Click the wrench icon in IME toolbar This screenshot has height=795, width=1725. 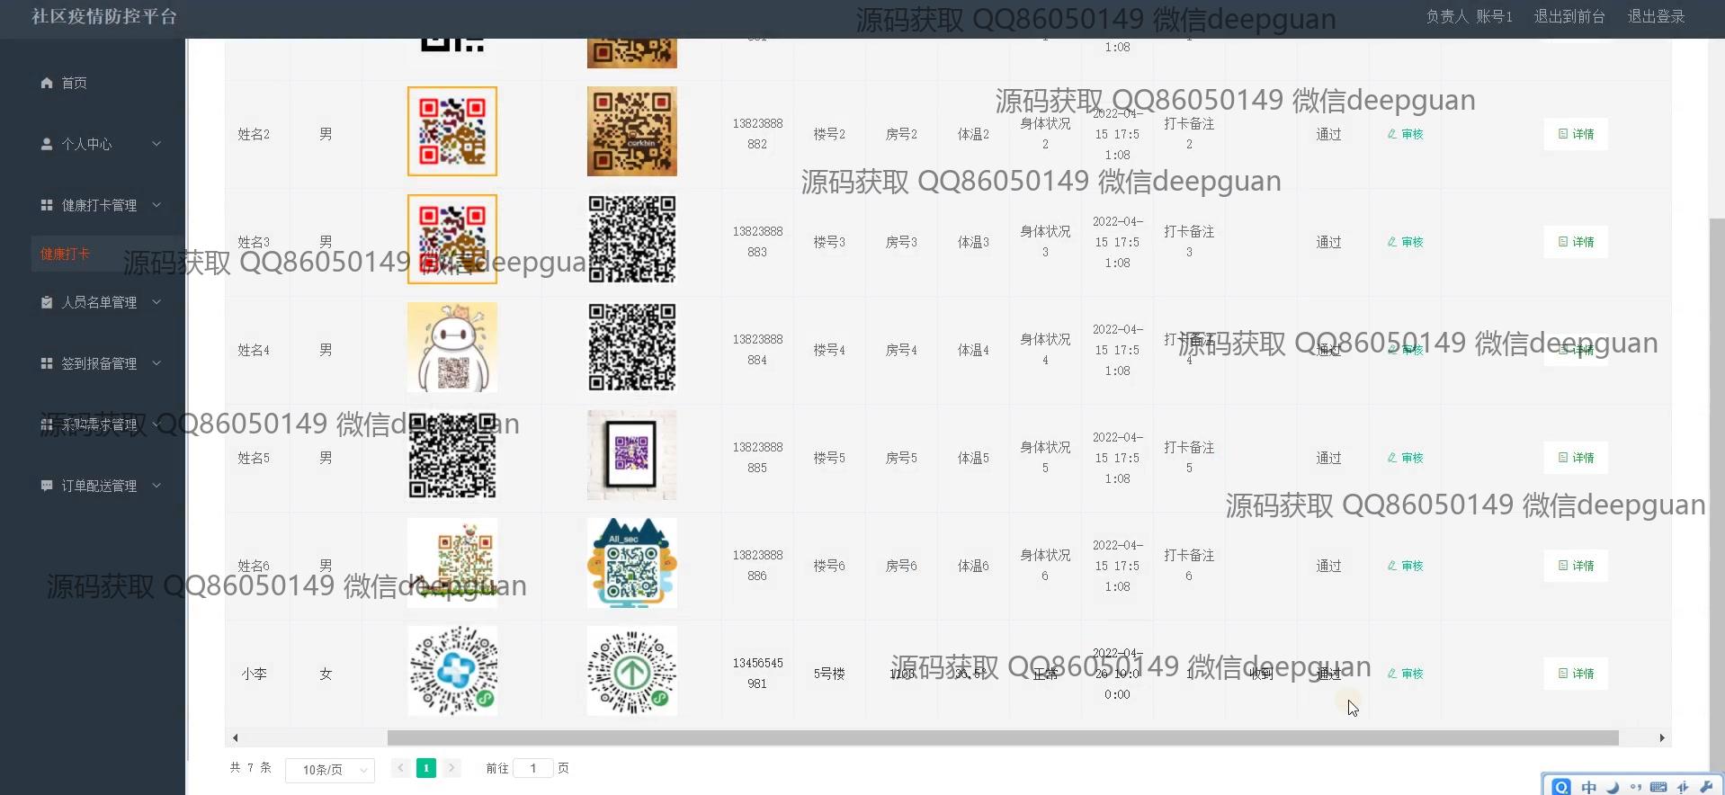[1706, 787]
